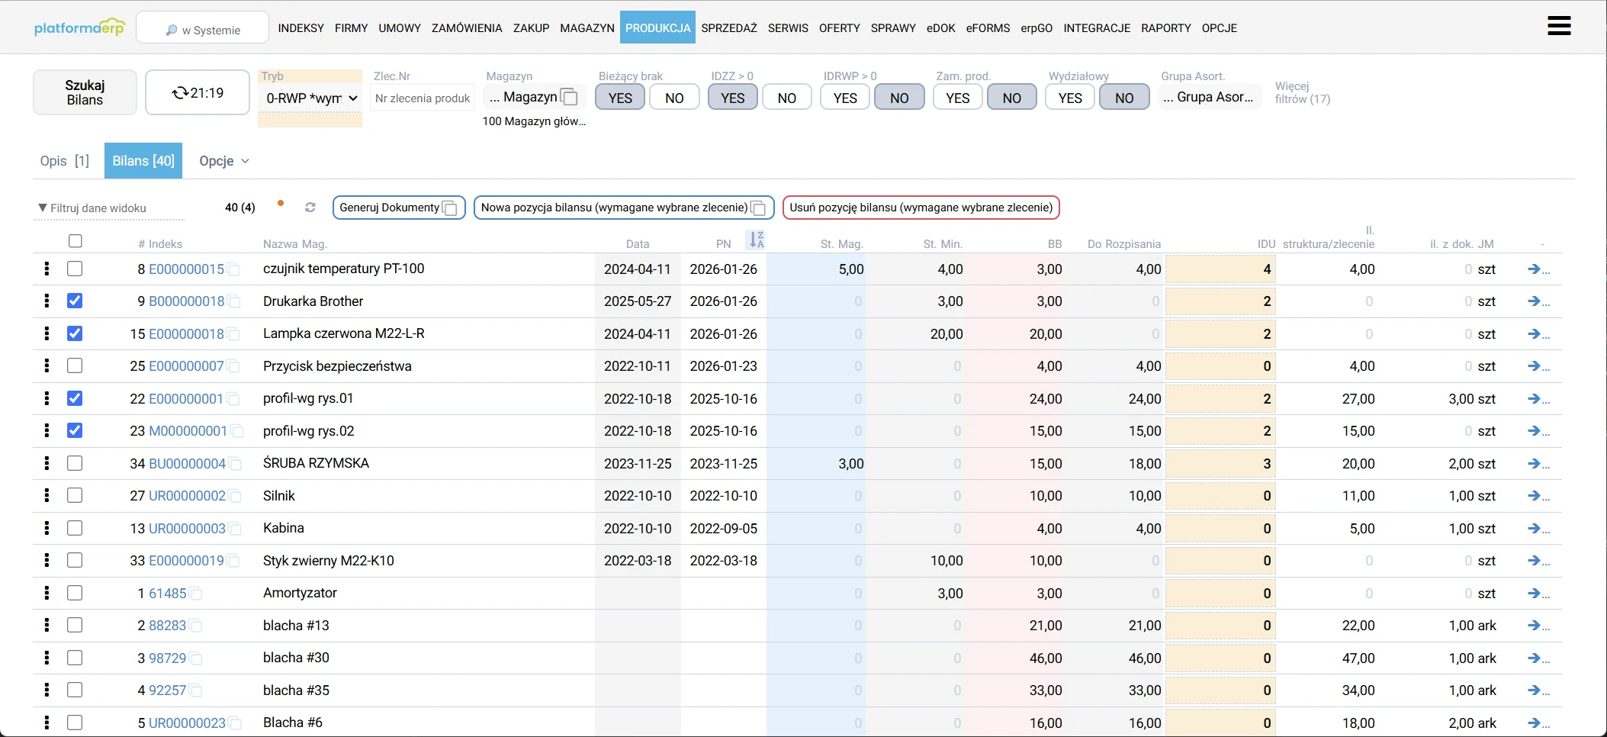Open index link B000000018
1607x737 pixels.
pyautogui.click(x=187, y=301)
